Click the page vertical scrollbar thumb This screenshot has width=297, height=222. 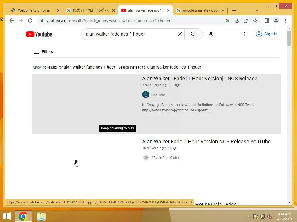(x=289, y=38)
